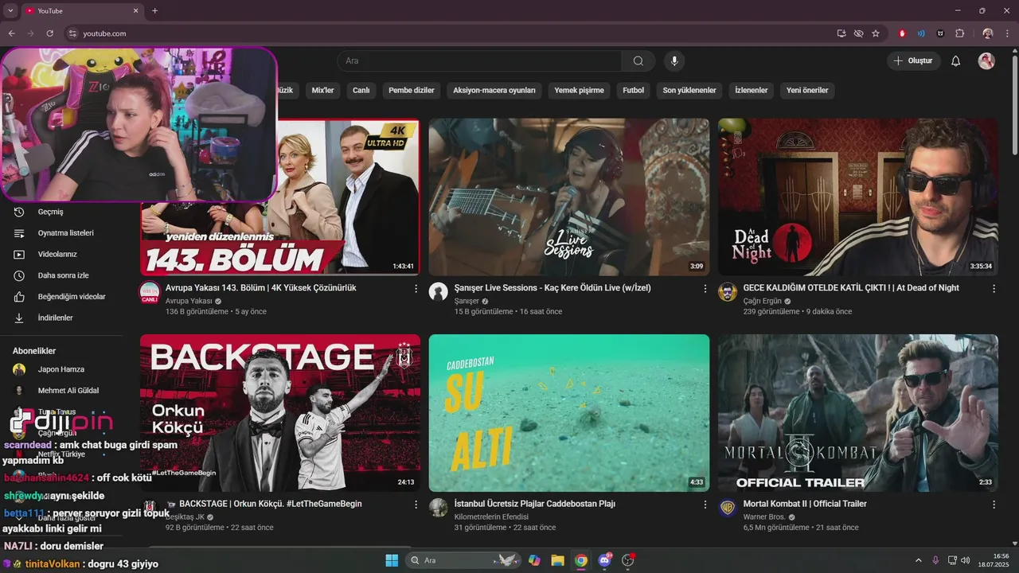The height and width of the screenshot is (573, 1019).
Task: Open more options for GECE KALDIĞIM OTELDE video
Action: pyautogui.click(x=994, y=288)
